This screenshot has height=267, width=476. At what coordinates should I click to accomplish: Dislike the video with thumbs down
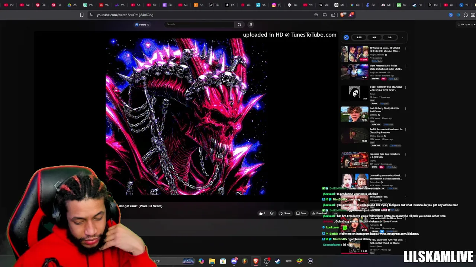271,213
